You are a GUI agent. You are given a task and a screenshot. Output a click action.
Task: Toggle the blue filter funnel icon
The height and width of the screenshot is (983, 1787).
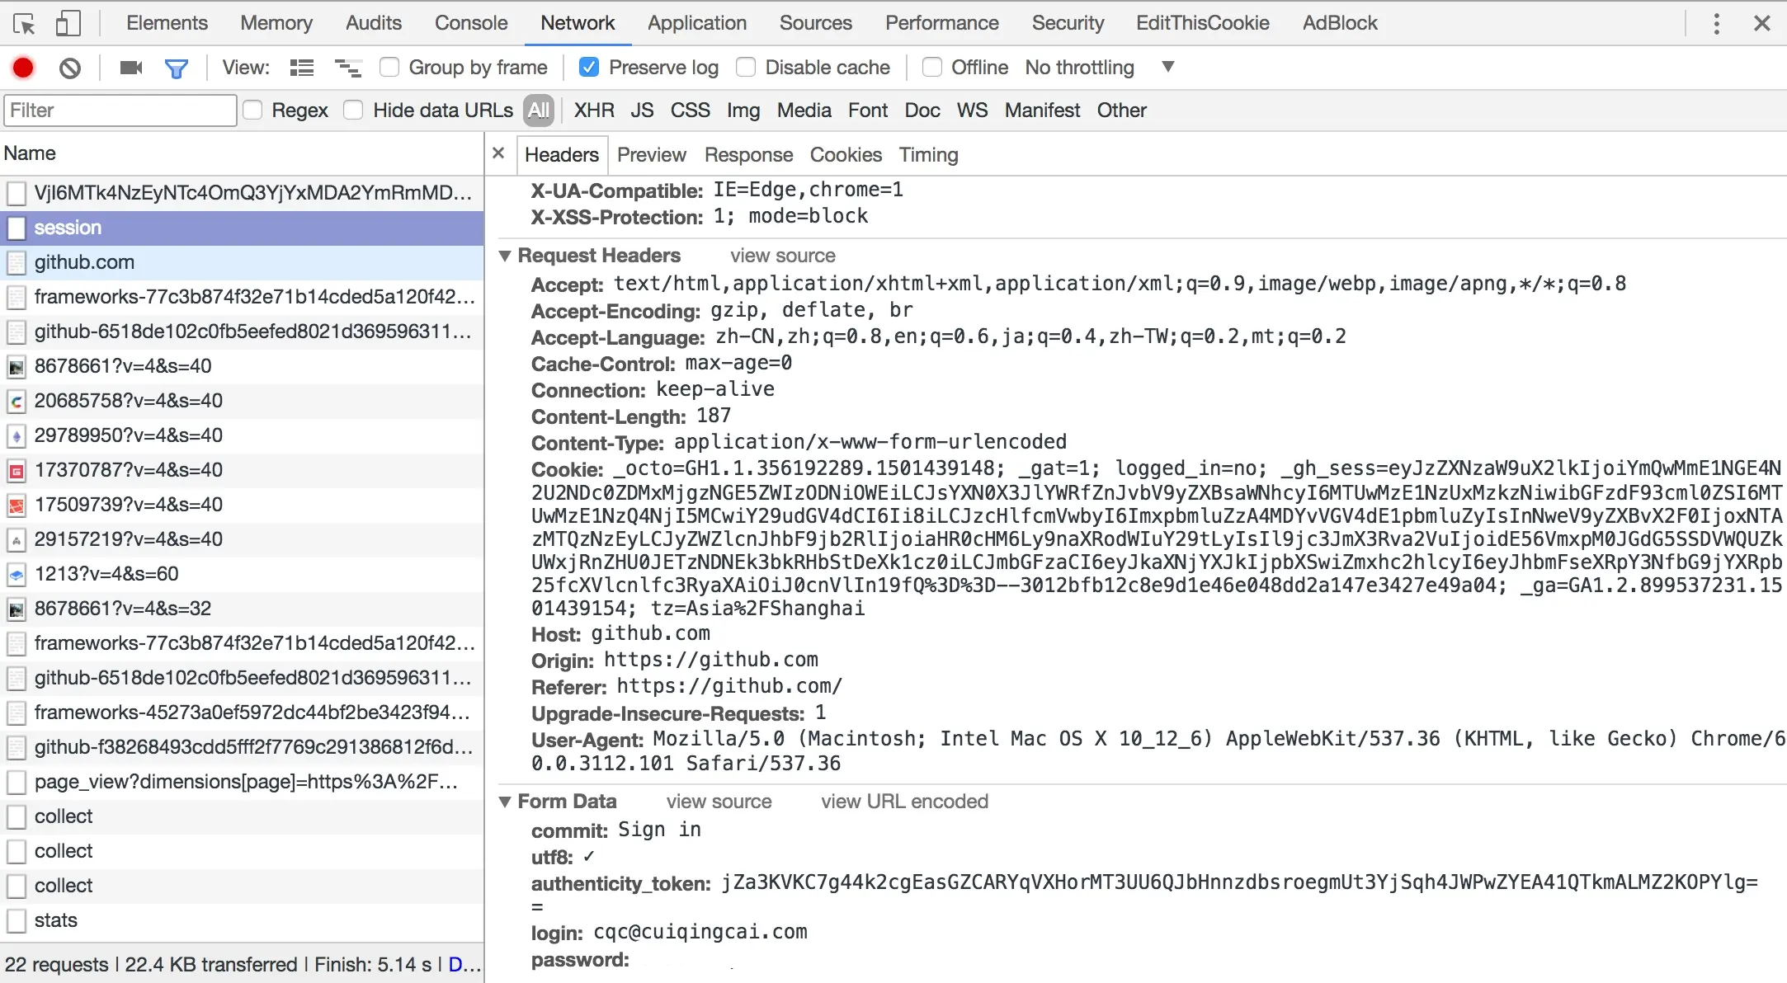click(177, 68)
